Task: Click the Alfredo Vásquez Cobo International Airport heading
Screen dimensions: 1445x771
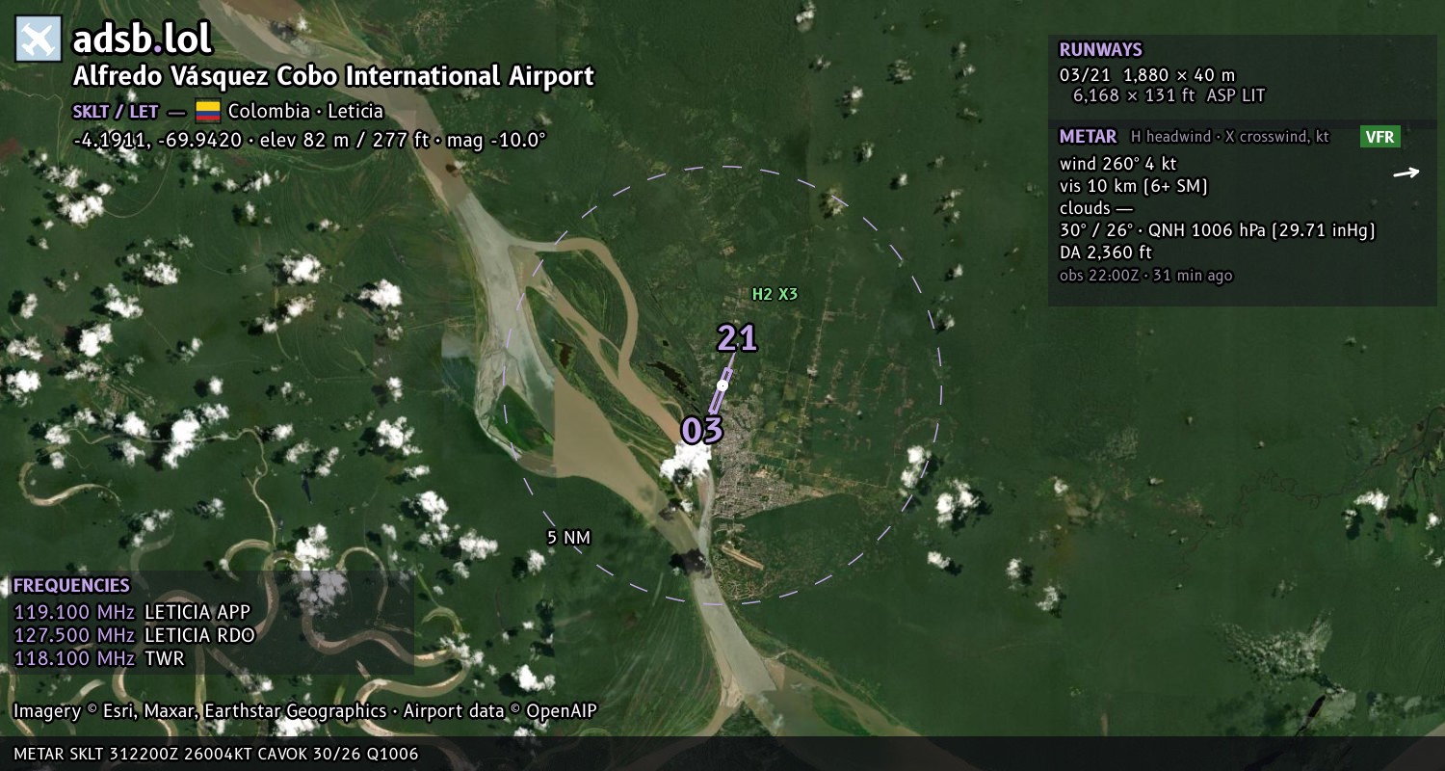Action: pos(333,76)
